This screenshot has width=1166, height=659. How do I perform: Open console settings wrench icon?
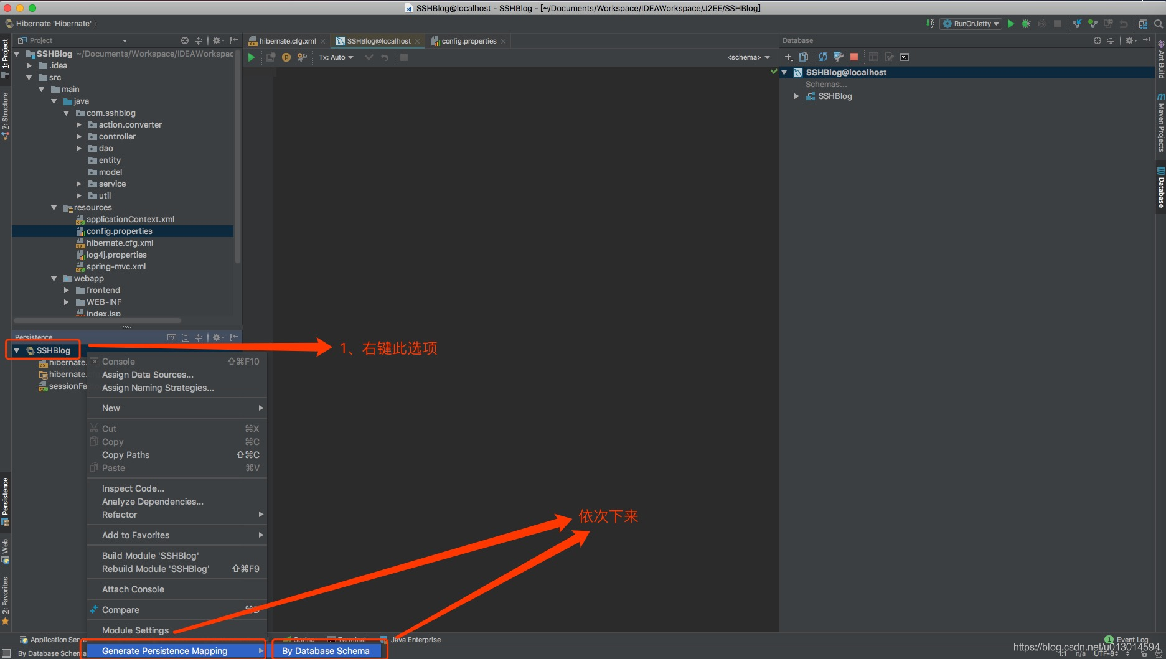tap(302, 57)
